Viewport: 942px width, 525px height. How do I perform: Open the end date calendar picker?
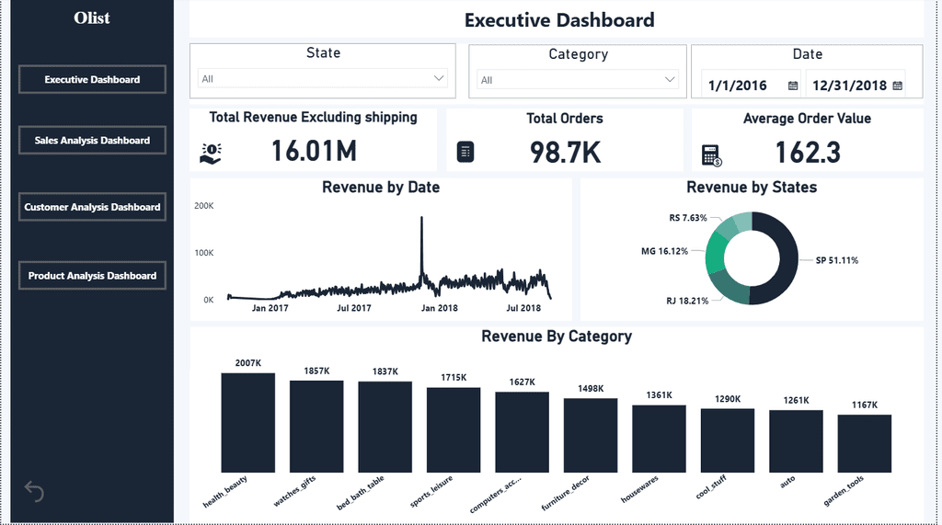pos(898,86)
